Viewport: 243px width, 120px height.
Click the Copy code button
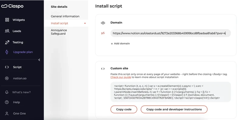click(x=124, y=109)
